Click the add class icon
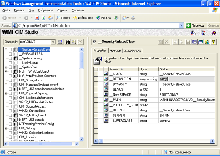 click(x=74, y=42)
